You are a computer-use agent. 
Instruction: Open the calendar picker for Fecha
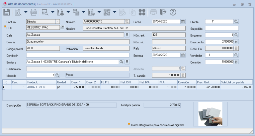183,22
